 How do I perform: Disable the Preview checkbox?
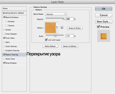(x=98, y=27)
